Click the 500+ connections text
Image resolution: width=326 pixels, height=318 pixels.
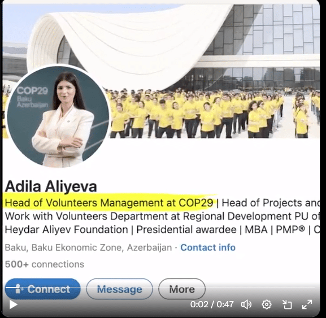45,264
